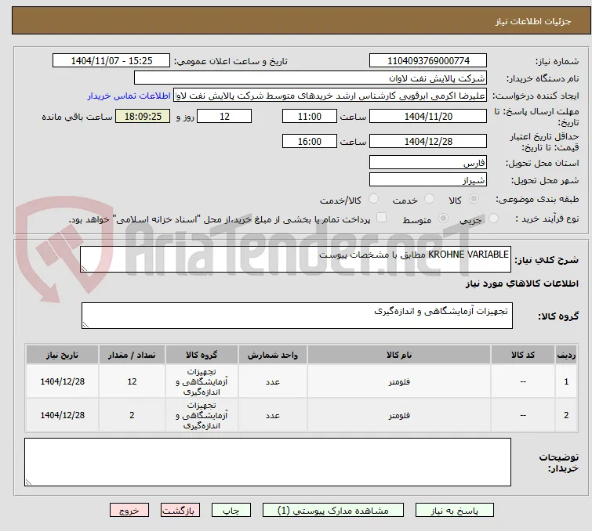
Task: Click the گروه کالا column header
Action: pyautogui.click(x=202, y=355)
